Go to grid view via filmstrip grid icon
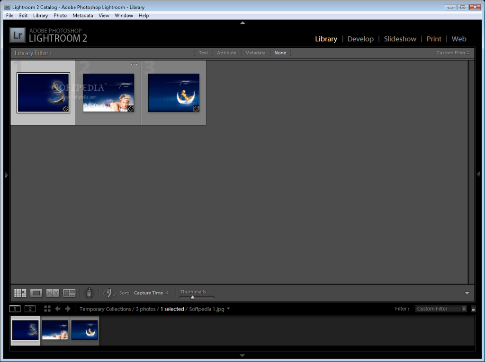The image size is (485, 362). (47, 309)
